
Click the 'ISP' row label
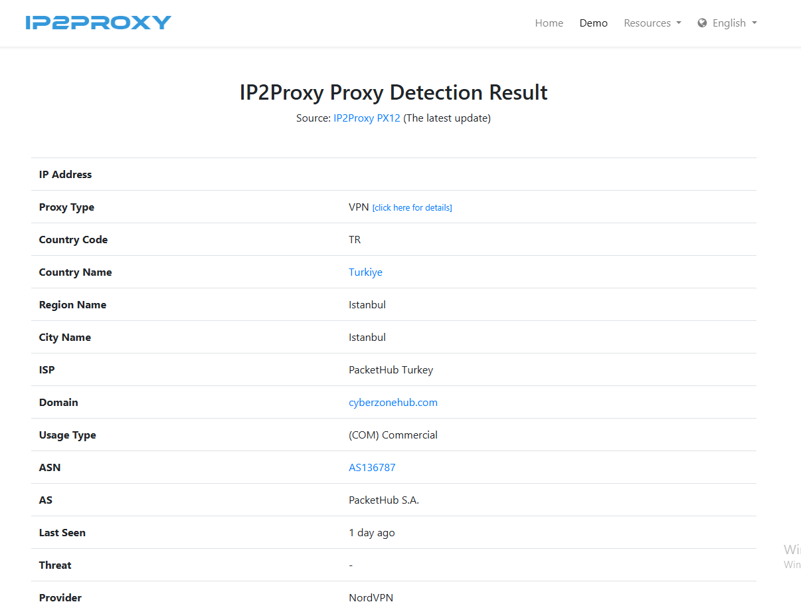47,370
